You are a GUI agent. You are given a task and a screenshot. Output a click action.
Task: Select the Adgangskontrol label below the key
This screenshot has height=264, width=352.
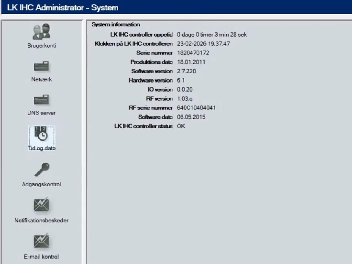[42, 184]
